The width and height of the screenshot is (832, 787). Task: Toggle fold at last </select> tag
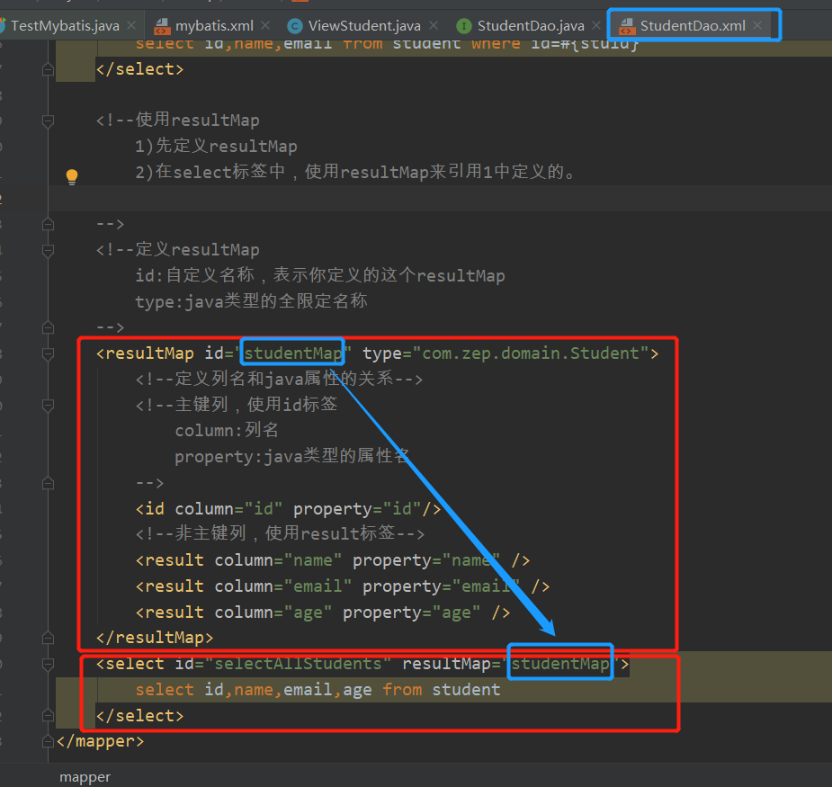[x=48, y=716]
